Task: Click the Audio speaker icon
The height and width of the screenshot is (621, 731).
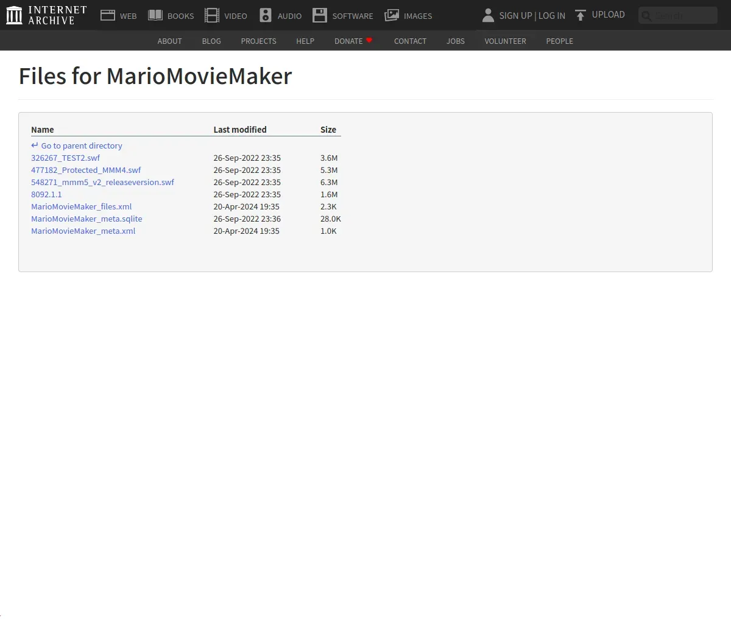Action: [x=266, y=15]
